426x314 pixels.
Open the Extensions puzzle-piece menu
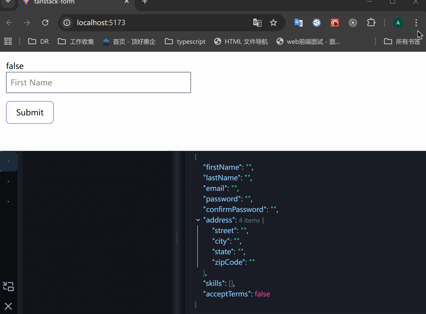pyautogui.click(x=371, y=23)
